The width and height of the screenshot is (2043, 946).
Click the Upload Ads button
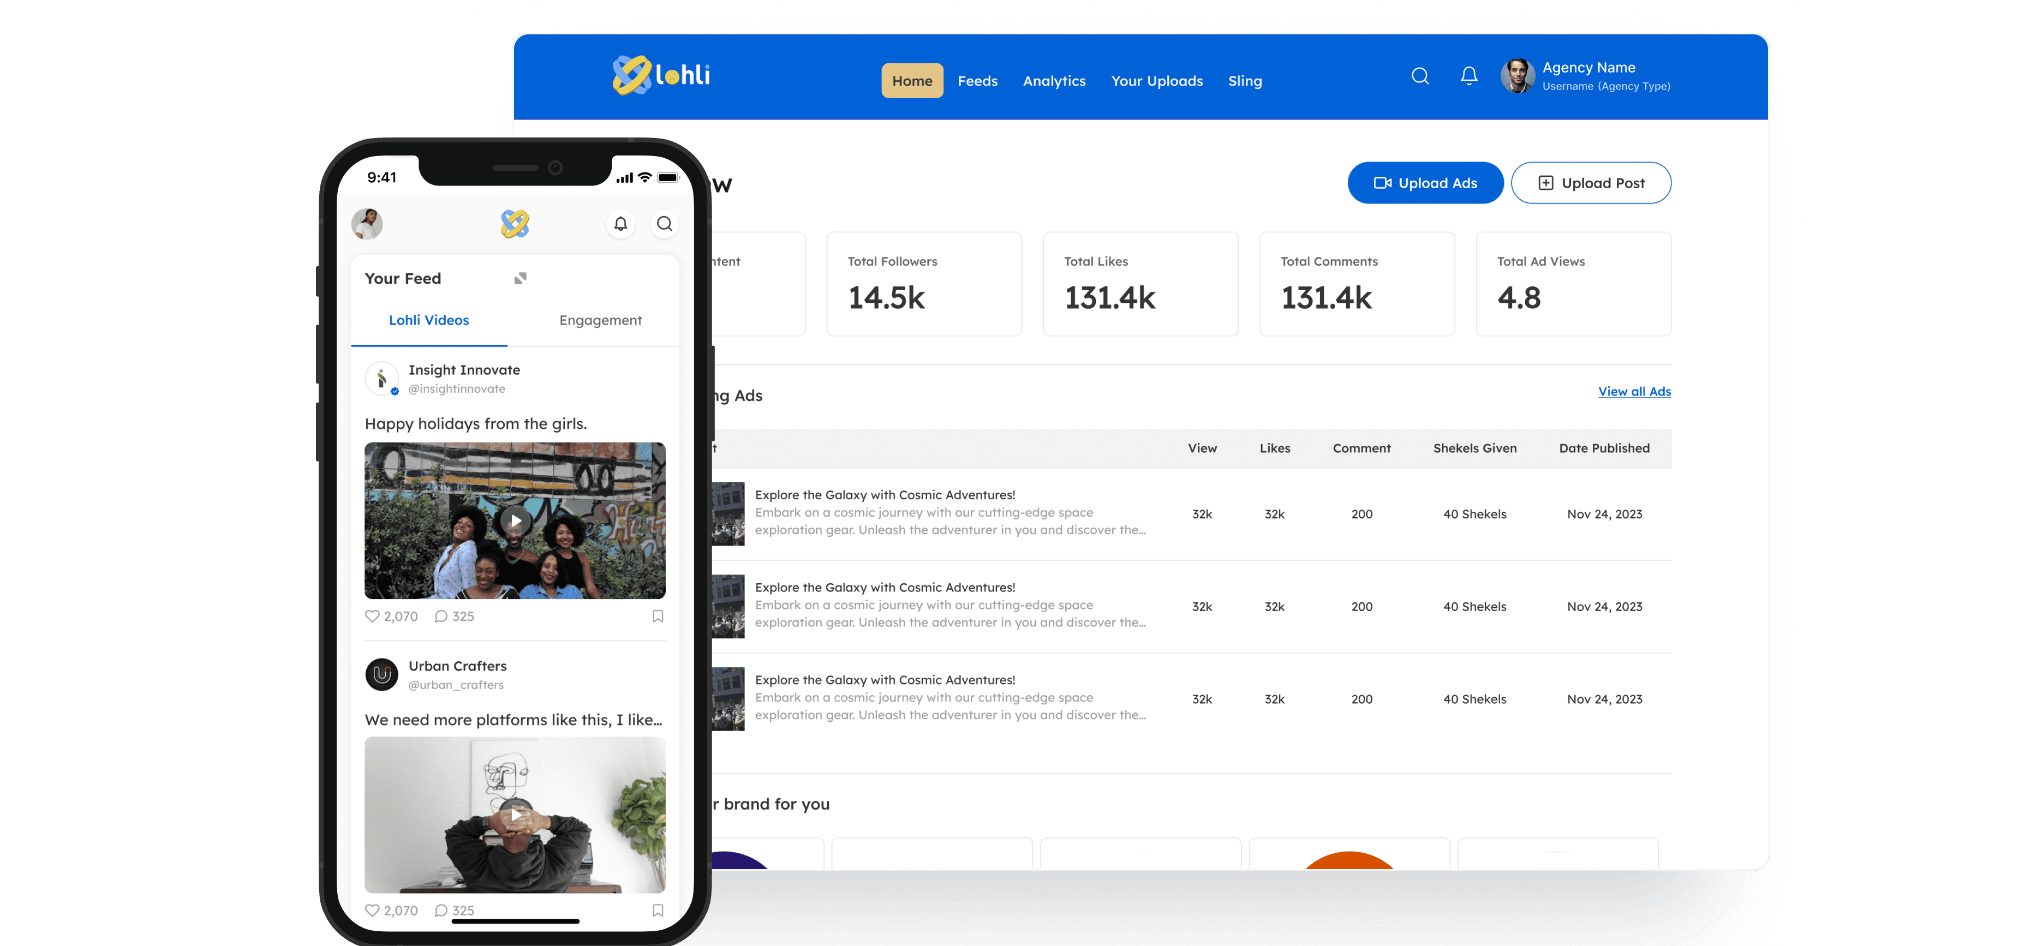click(1425, 183)
